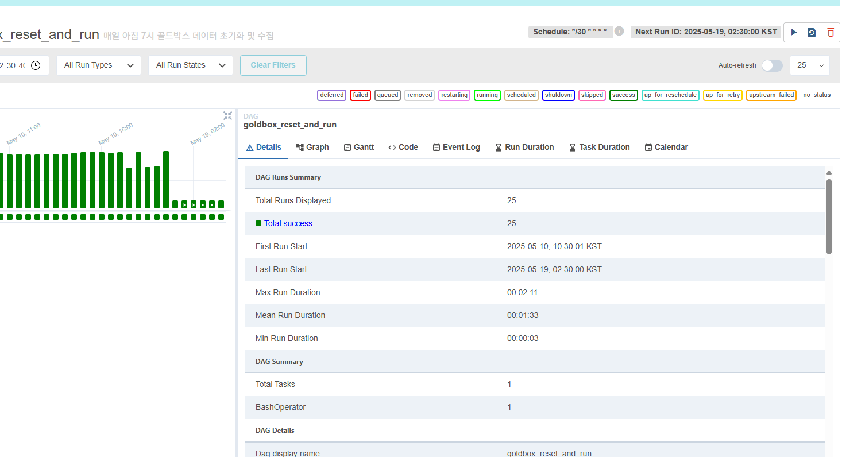
Task: Expand the 25 runs count dropdown
Action: click(x=810, y=65)
